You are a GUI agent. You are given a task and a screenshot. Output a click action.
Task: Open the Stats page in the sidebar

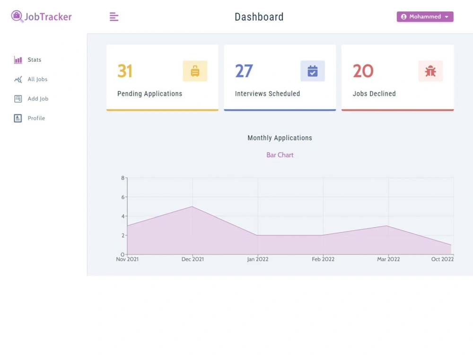click(35, 60)
